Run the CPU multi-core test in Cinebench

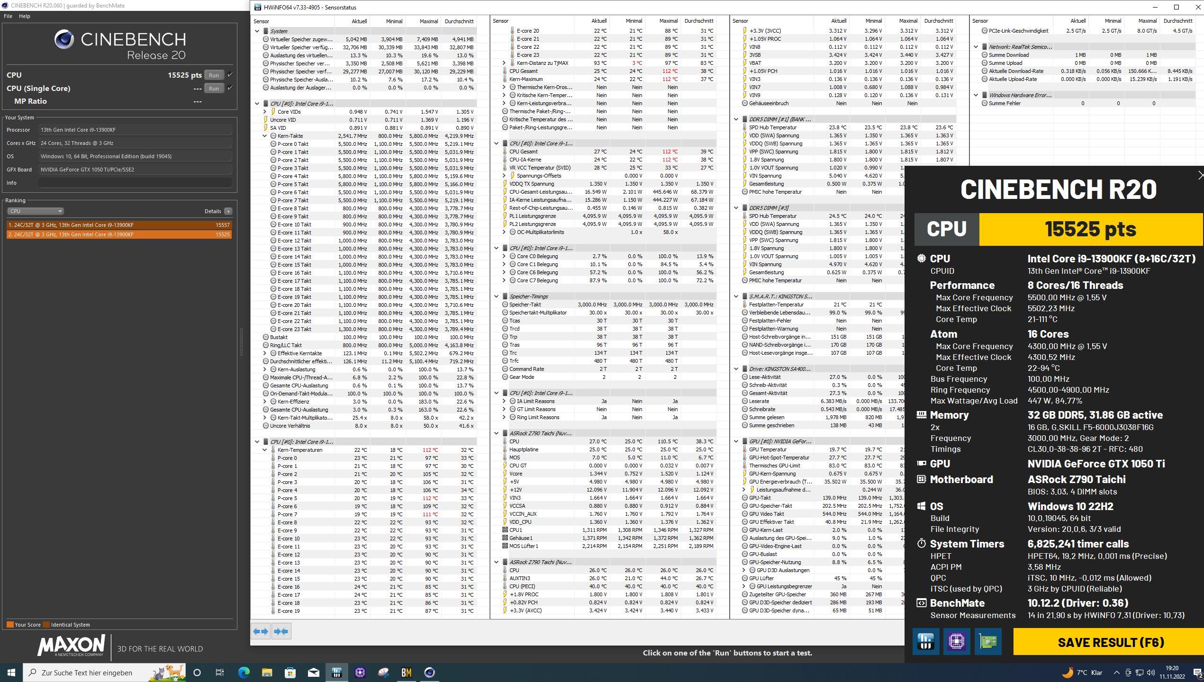(x=214, y=75)
